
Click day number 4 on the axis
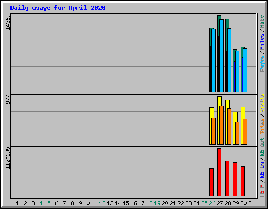point(41,203)
